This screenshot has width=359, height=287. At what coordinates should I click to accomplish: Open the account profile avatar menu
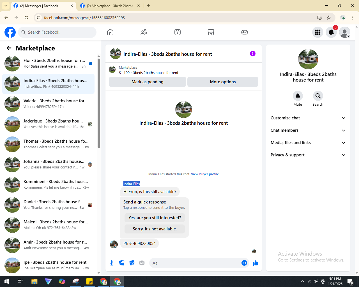click(x=345, y=32)
